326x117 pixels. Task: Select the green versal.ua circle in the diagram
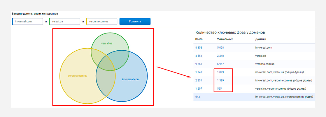[107, 43]
